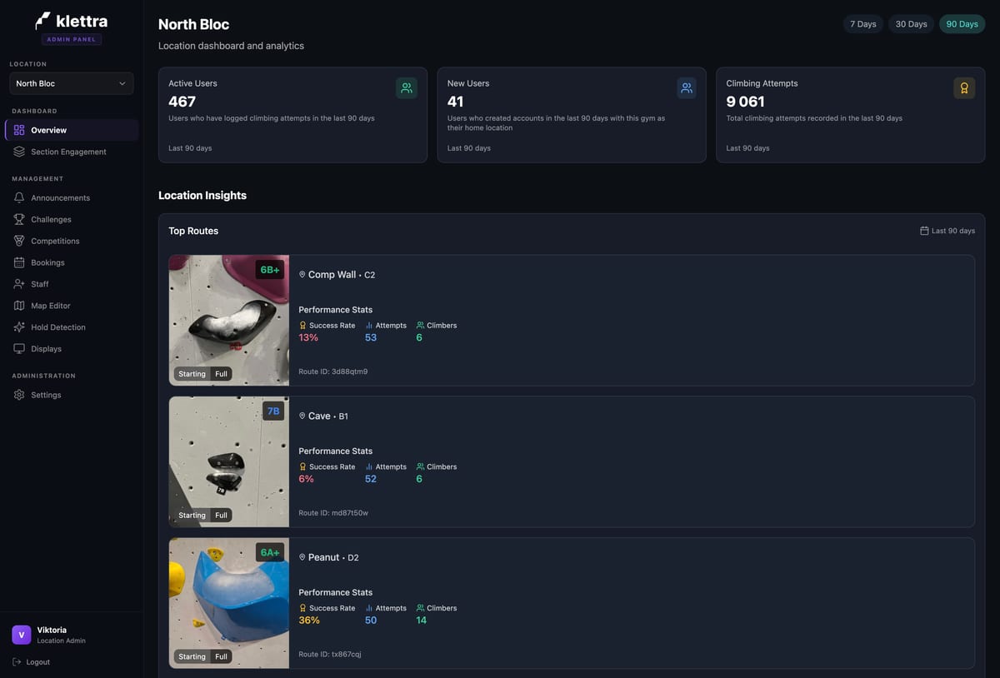Click the Climbers icon on Peanut route
The width and height of the screenshot is (1000, 678).
pos(421,608)
